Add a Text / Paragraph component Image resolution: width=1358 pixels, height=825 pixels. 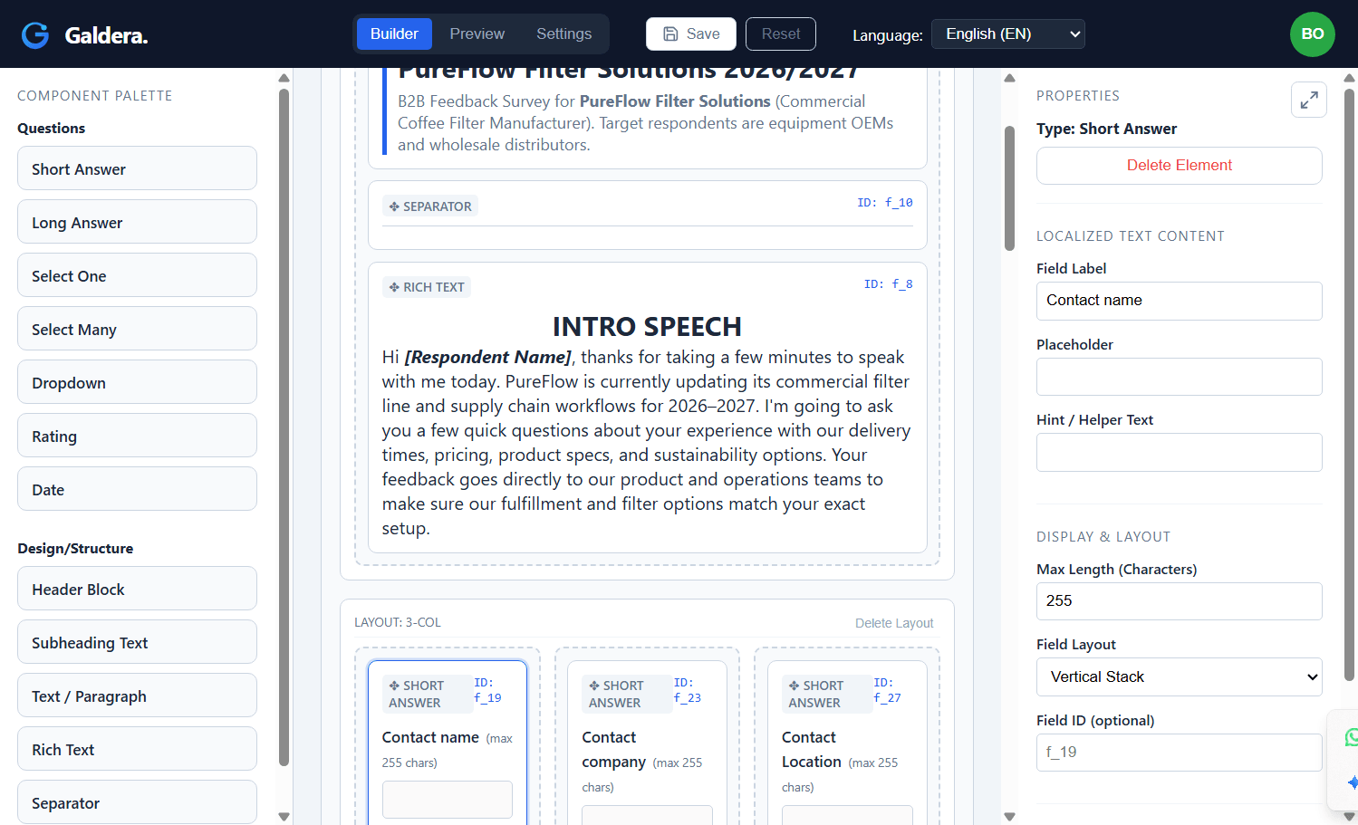click(137, 695)
